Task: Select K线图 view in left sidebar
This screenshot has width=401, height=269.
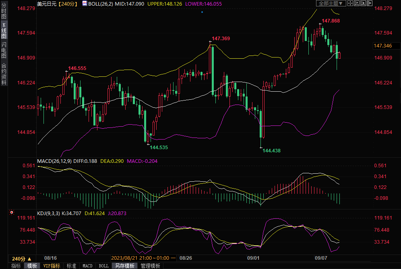Action: 4,31
